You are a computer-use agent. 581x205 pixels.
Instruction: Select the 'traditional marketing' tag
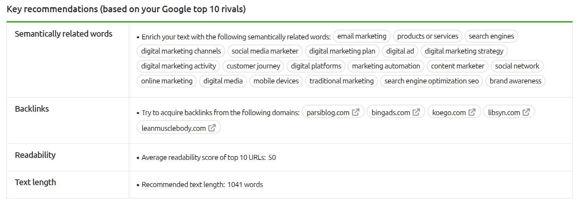pyautogui.click(x=341, y=81)
